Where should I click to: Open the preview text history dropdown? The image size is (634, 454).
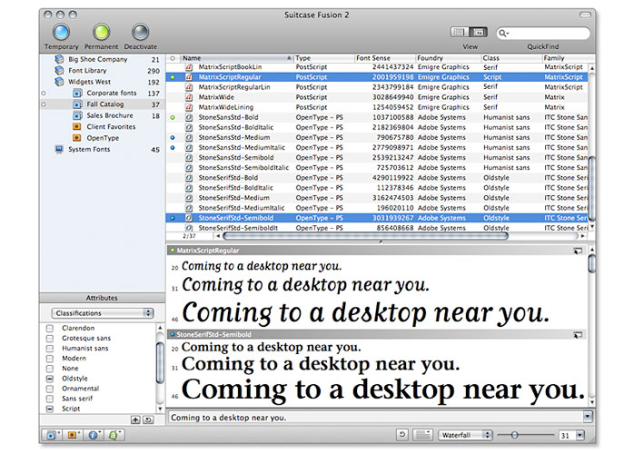pyautogui.click(x=588, y=417)
